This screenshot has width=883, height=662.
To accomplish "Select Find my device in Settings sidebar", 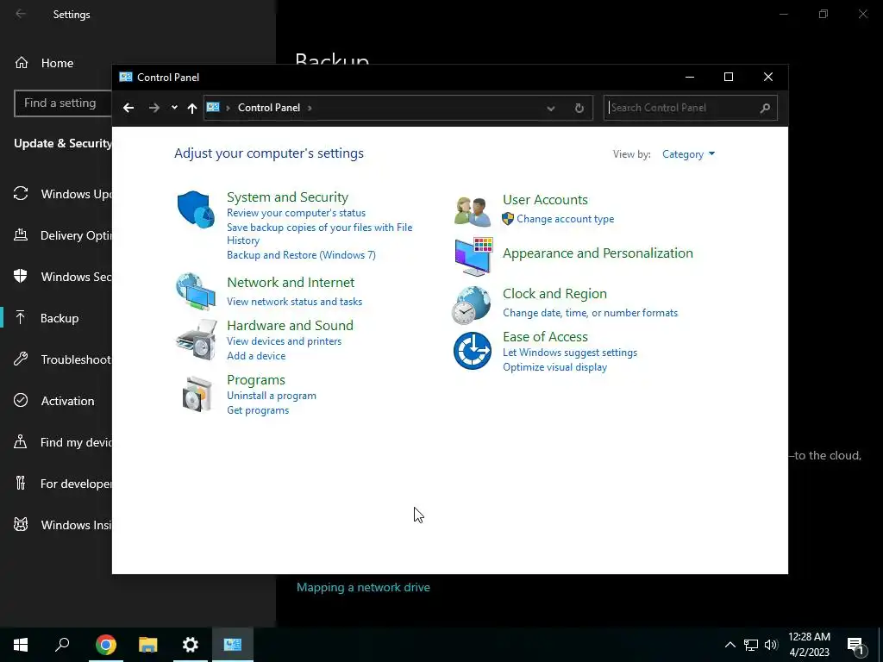I will tap(56, 442).
